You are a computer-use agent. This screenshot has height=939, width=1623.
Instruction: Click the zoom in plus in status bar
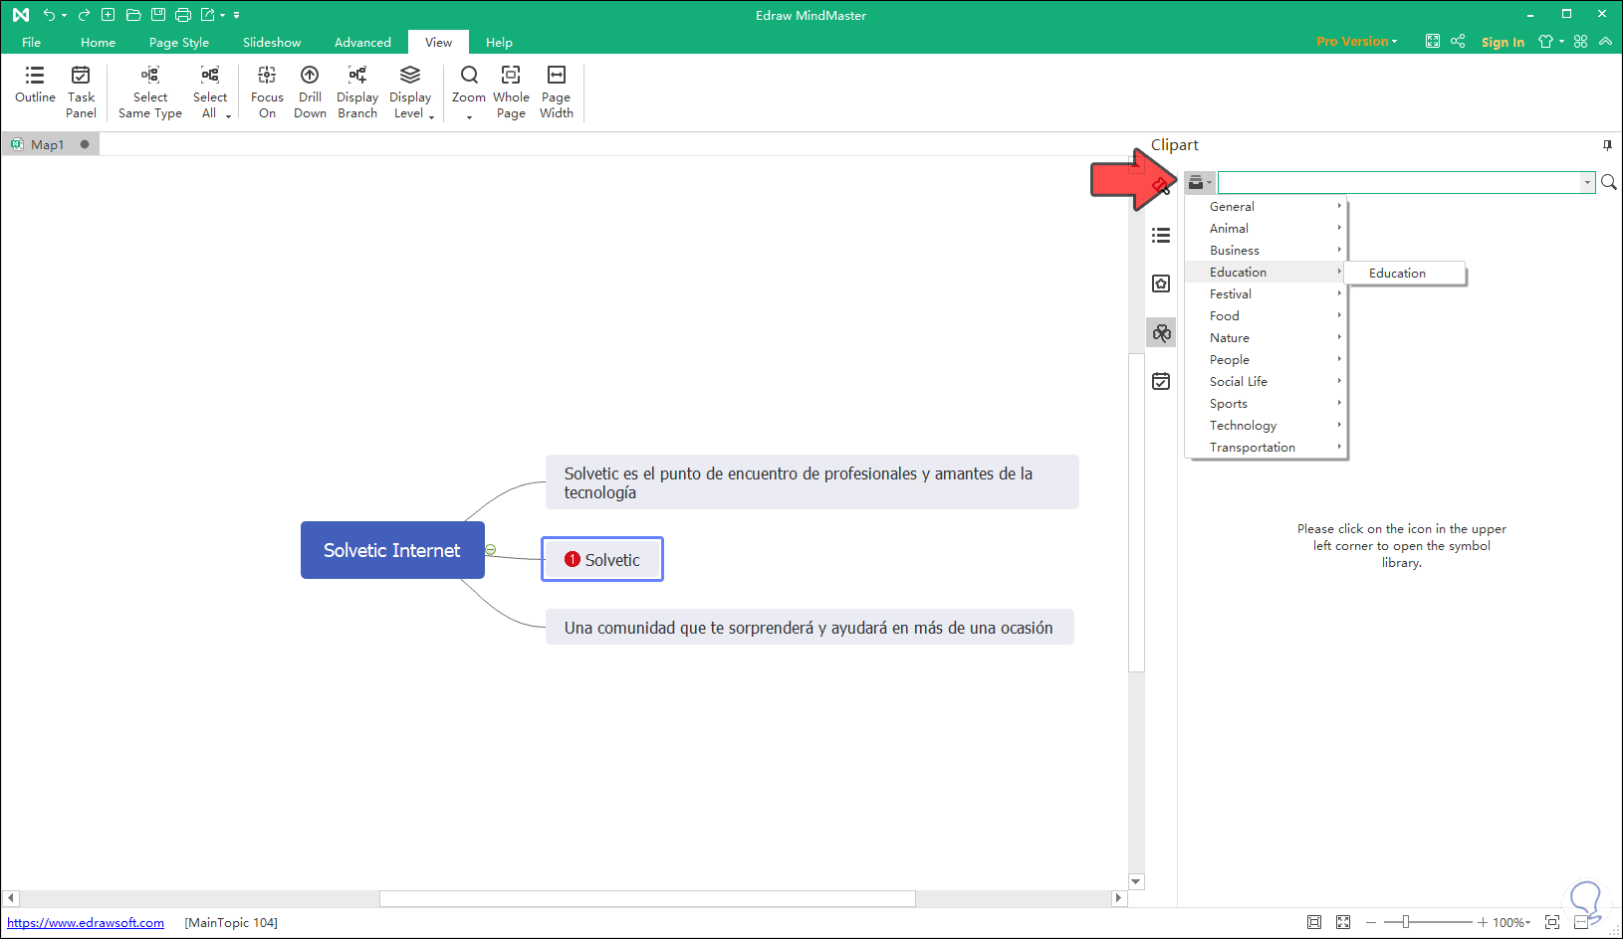point(1483,922)
